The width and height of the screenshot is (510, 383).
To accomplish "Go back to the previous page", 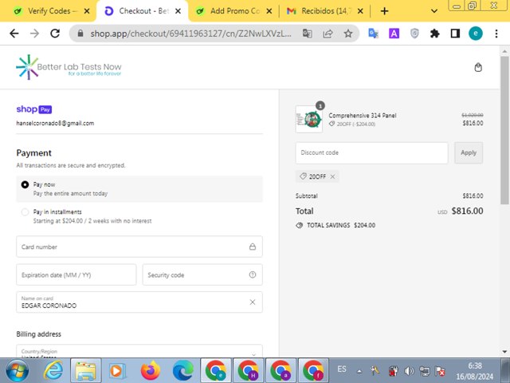I will pyautogui.click(x=14, y=34).
